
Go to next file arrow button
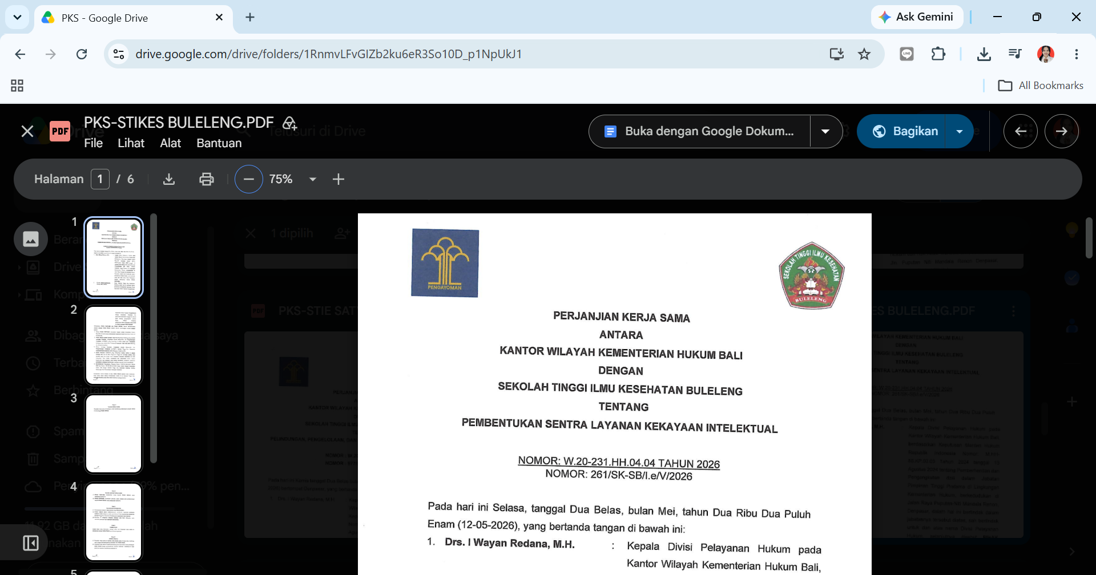point(1062,131)
